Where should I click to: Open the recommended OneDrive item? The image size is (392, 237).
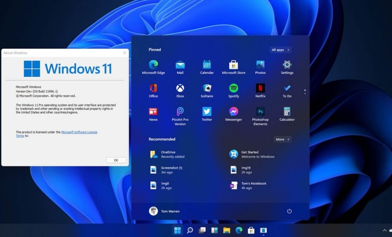point(167,154)
